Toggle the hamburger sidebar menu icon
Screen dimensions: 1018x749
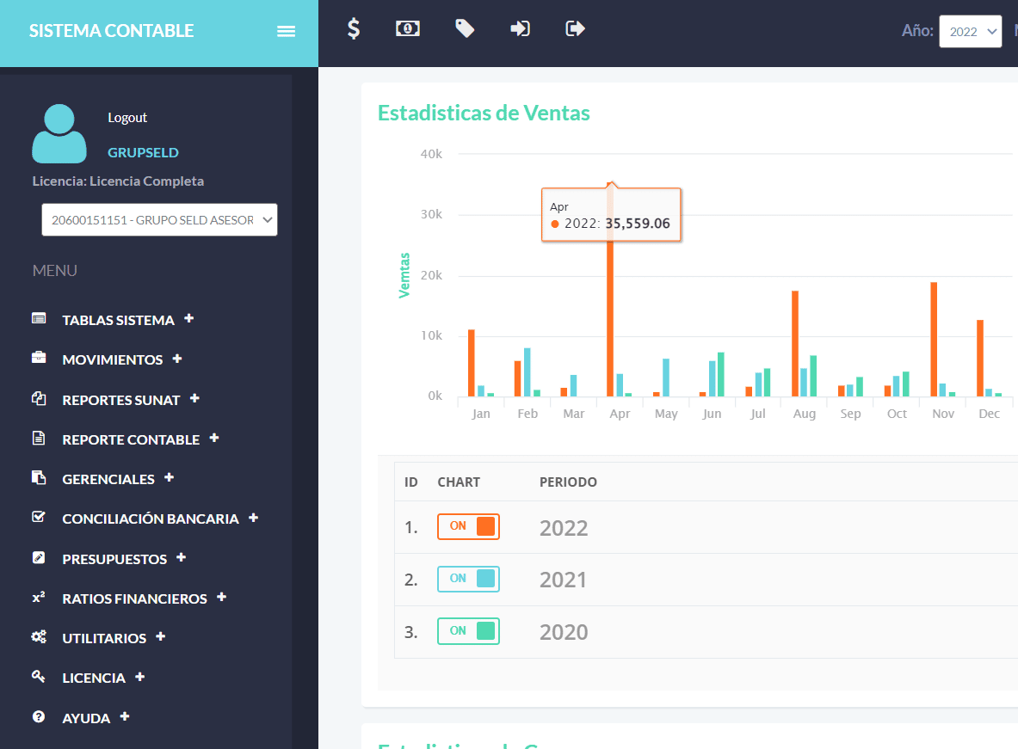pos(287,31)
